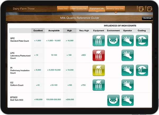Viewport: 159px width, 115px height.
Task: Tap the PI operator hand icon
Action: 127,70
